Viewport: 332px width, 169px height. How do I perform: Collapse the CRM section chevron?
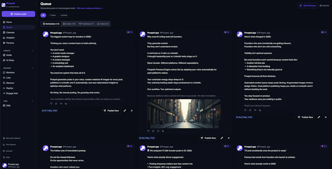[32, 101]
